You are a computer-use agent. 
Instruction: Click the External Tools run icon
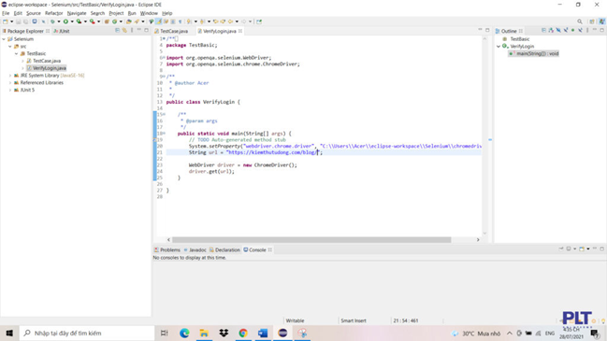(93, 21)
